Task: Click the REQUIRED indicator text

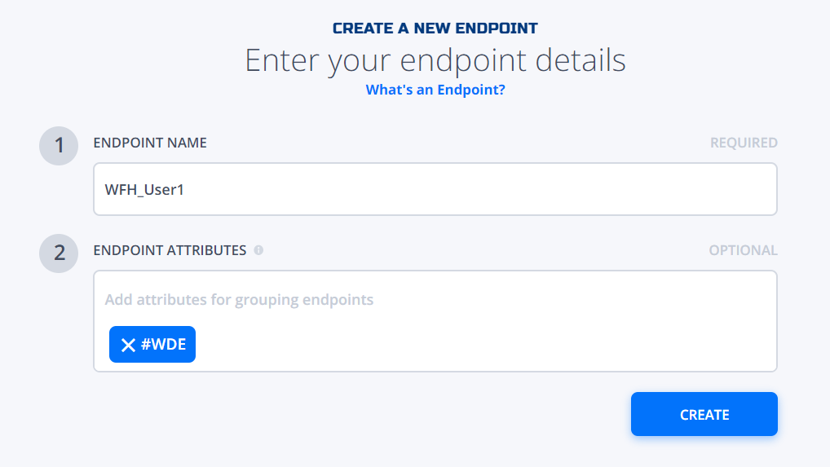Action: pyautogui.click(x=744, y=143)
